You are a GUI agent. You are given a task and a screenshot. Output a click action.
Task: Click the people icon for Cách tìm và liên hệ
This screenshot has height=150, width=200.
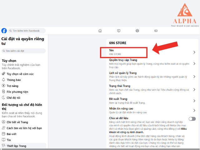[x=3, y=128]
